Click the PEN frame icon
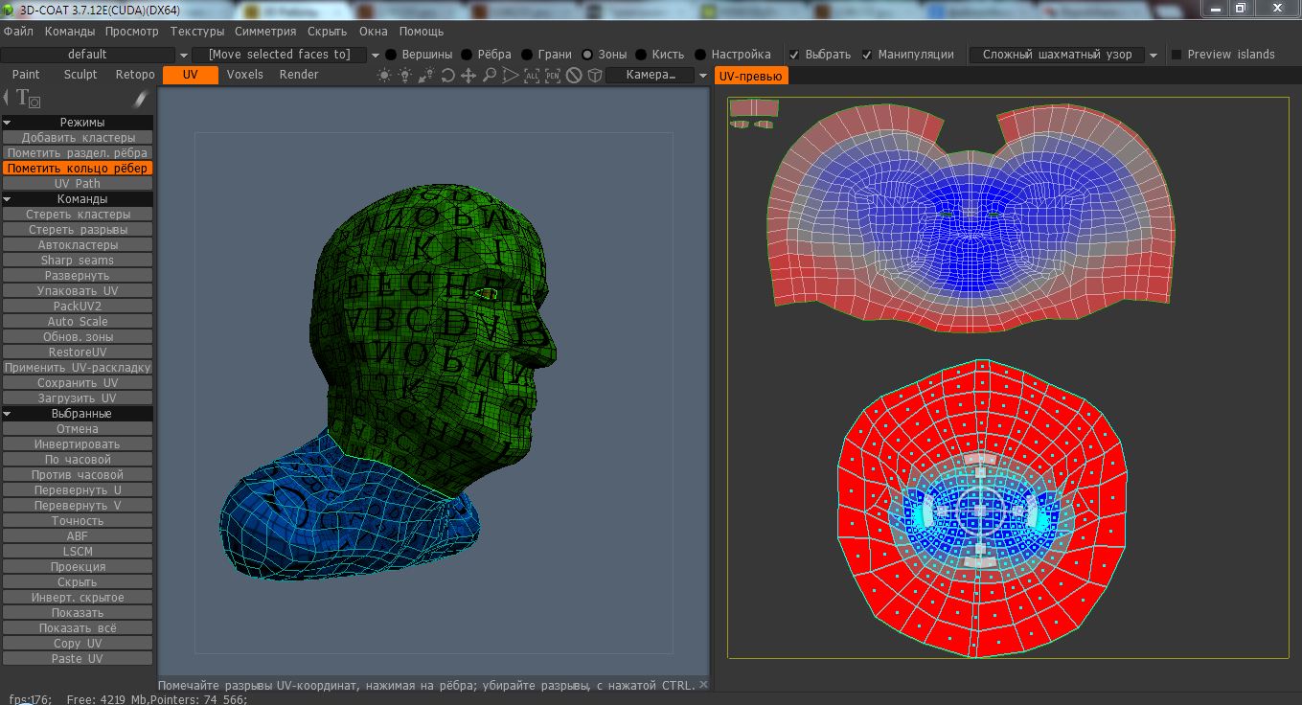The height and width of the screenshot is (705, 1302). (553, 76)
